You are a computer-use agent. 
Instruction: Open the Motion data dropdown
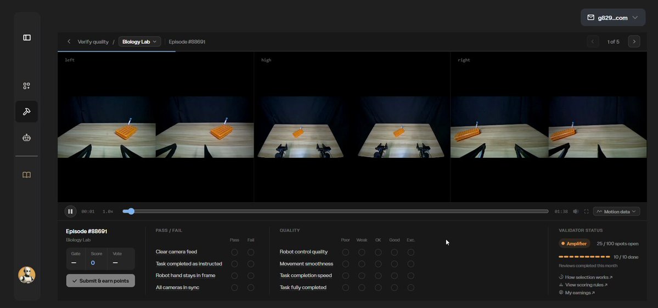(x=616, y=212)
